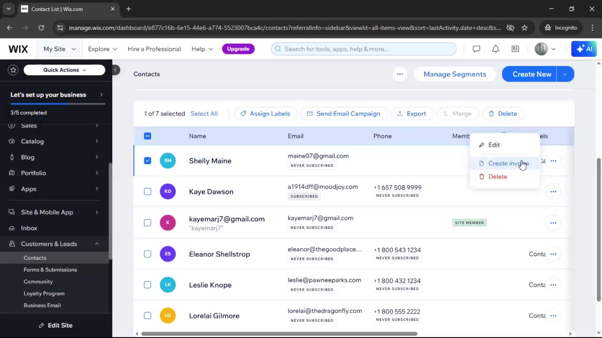This screenshot has width=602, height=338.
Task: Click the KD avatar of Kaye Dawson
Action: [x=168, y=191]
